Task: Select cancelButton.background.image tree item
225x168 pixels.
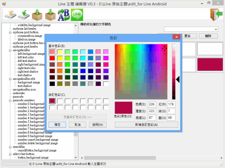Action: point(37,150)
